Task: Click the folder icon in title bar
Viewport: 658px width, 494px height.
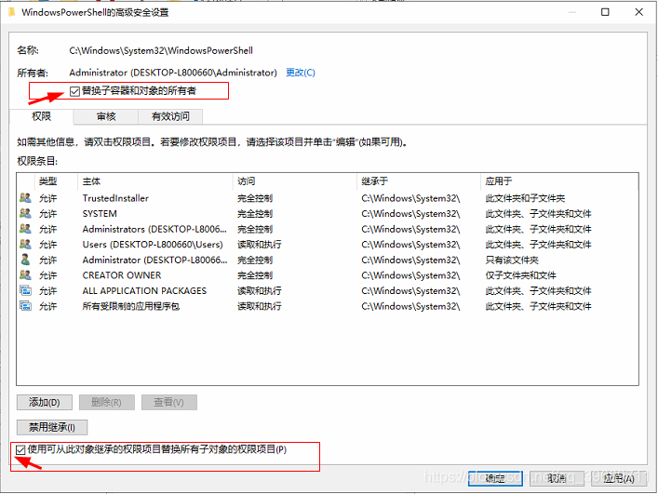Action: click(x=12, y=12)
